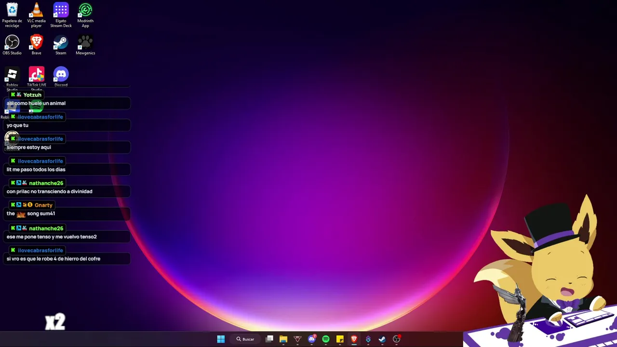617x347 pixels.
Task: Select the Modrinth App desktop icon
Action: (85, 15)
